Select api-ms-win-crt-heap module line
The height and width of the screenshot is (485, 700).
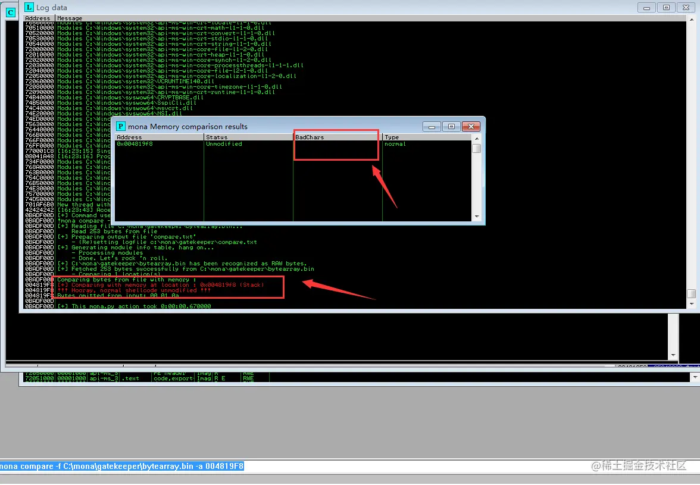(161, 54)
